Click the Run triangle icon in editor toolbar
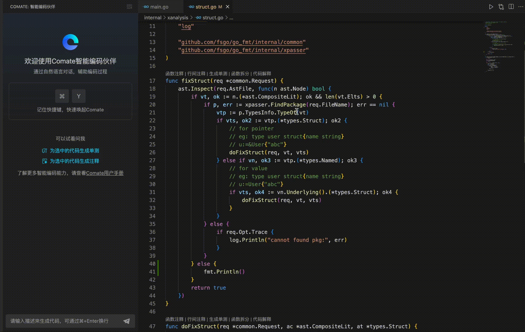The image size is (525, 332). [x=491, y=7]
